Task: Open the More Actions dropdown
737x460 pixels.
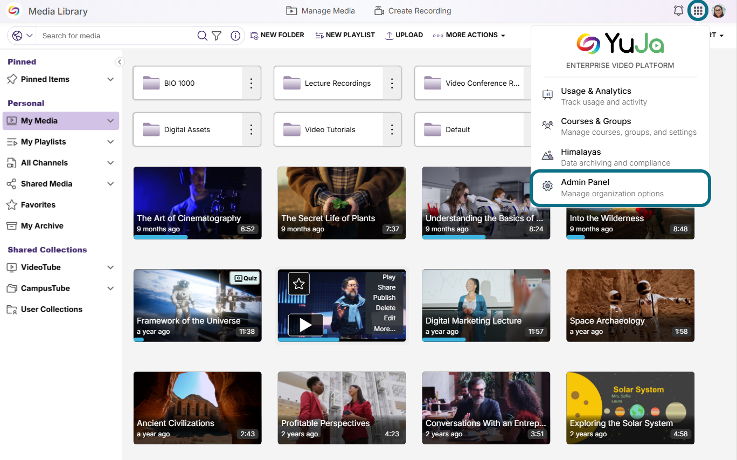Action: 469,35
